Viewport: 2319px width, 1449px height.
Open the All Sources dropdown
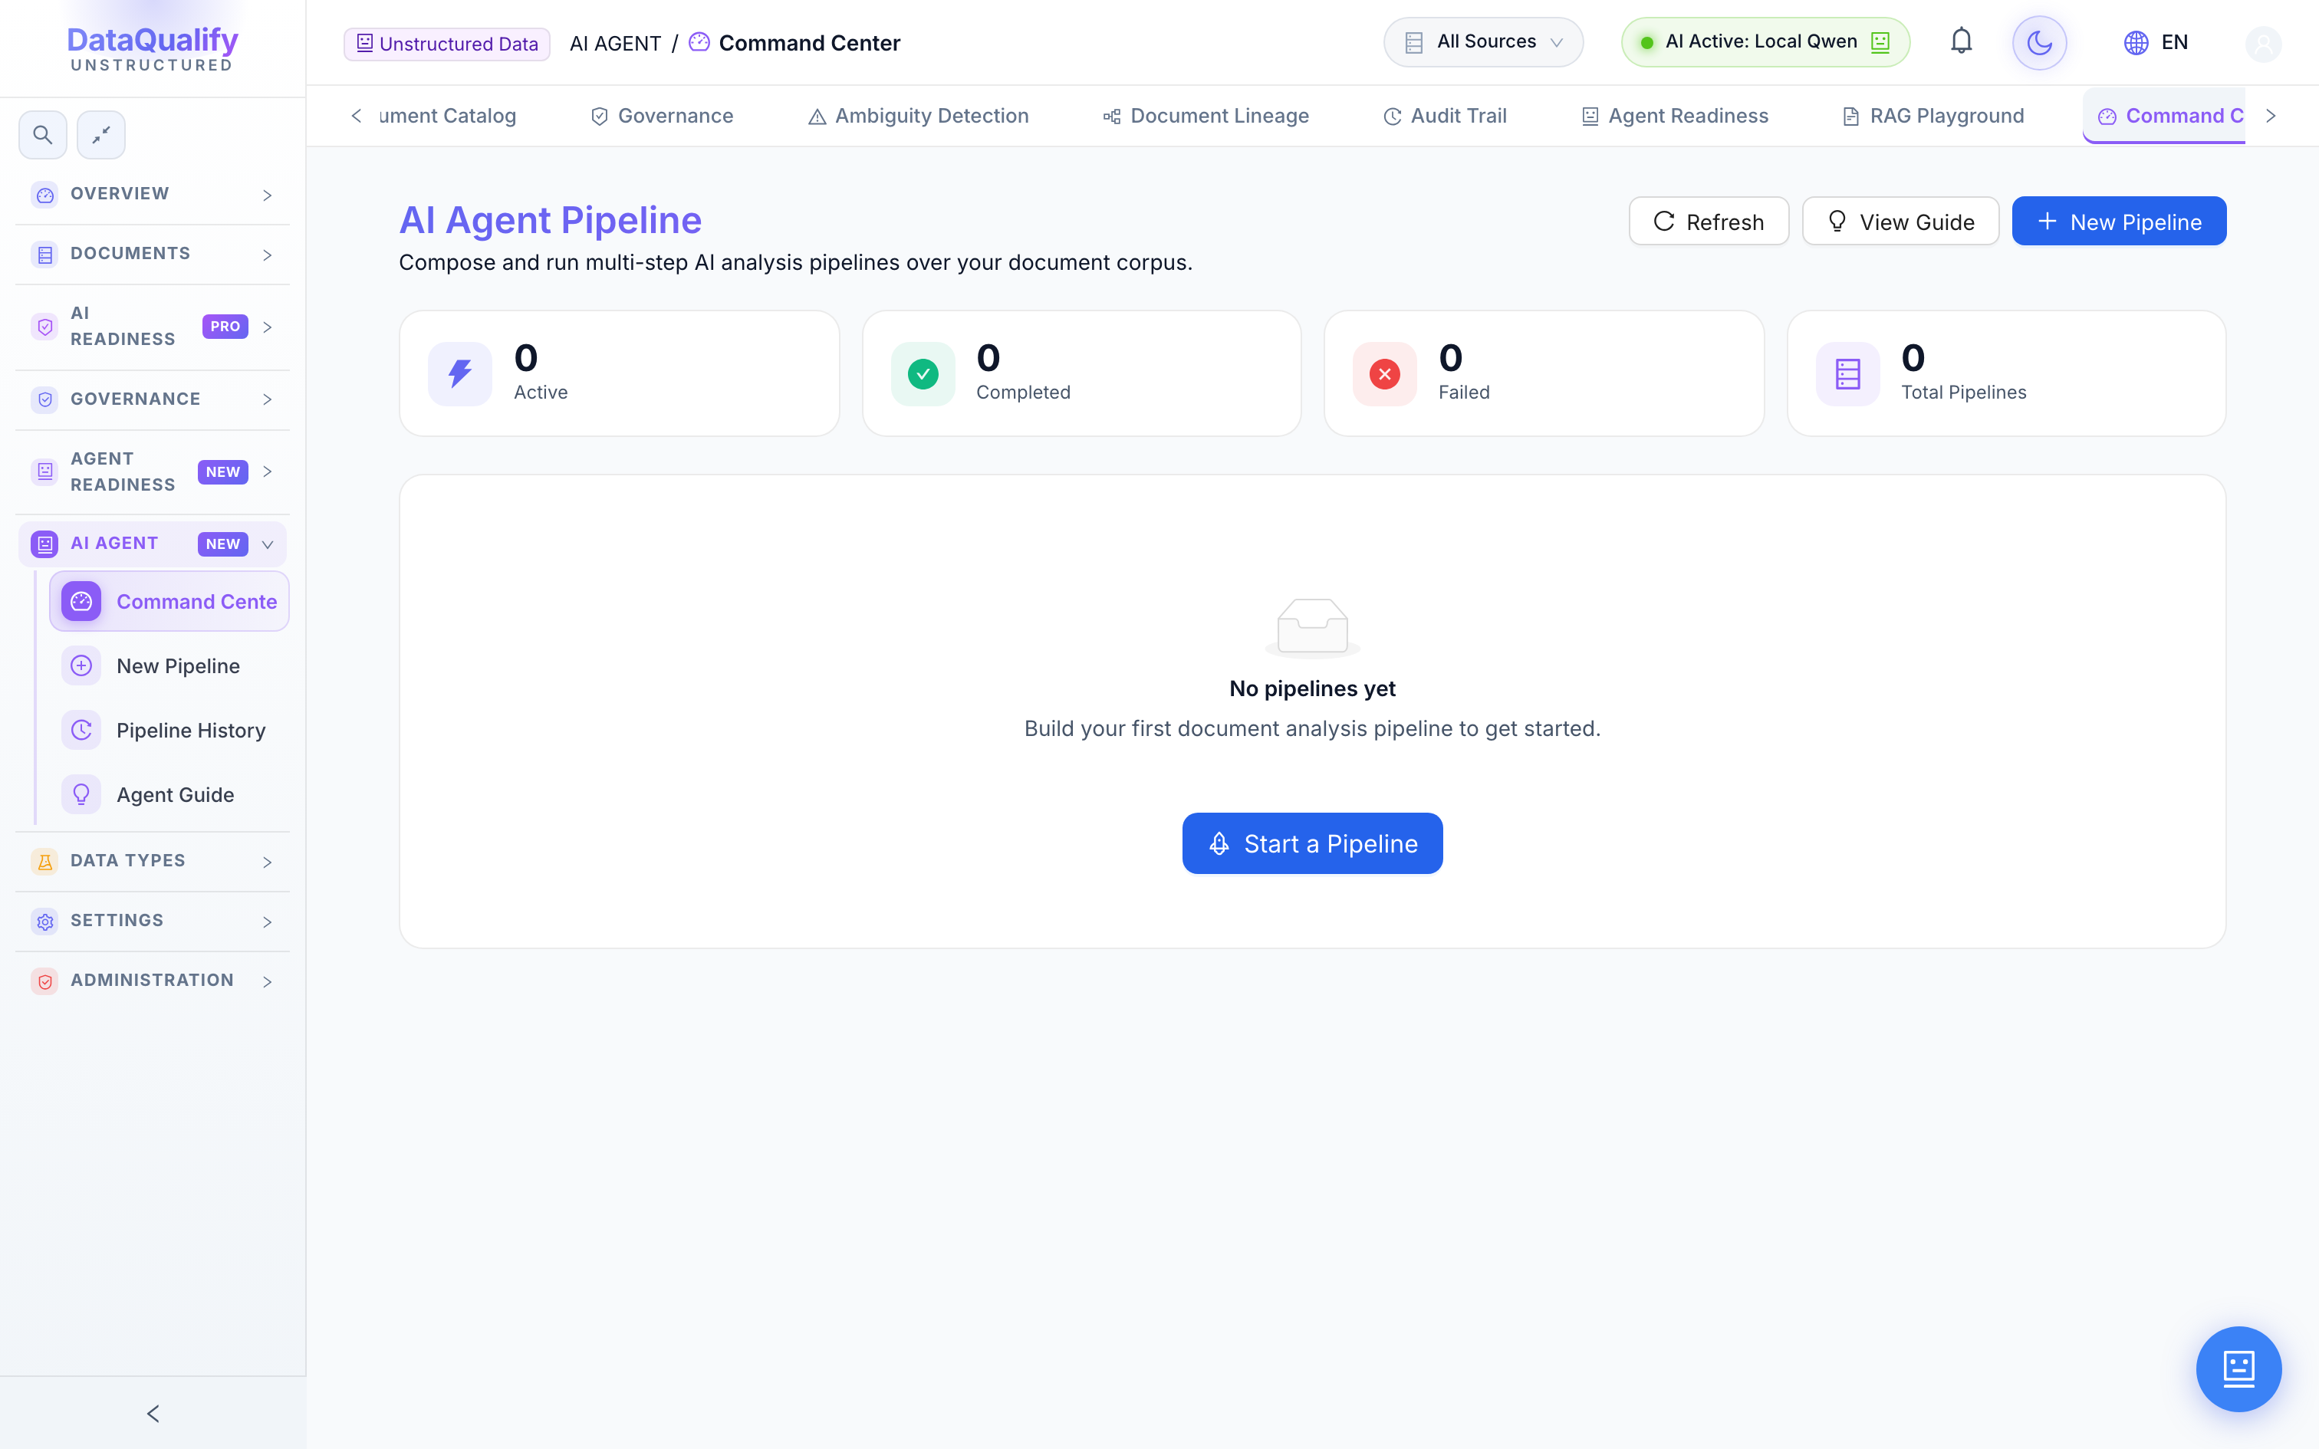pos(1482,42)
